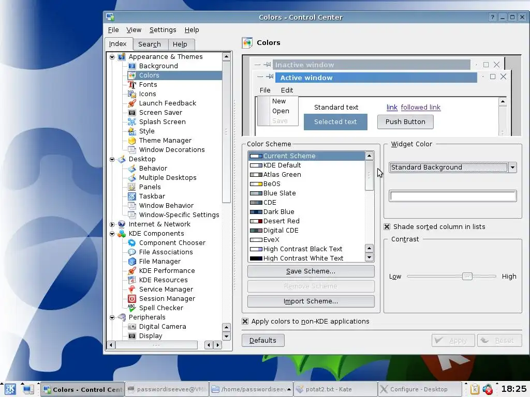
Task: Click the Style module icon
Action: tap(132, 131)
